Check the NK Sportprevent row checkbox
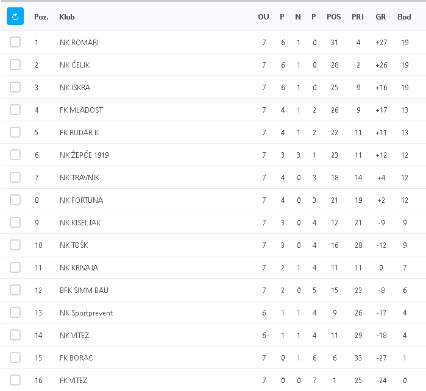426x391 pixels. [x=15, y=312]
